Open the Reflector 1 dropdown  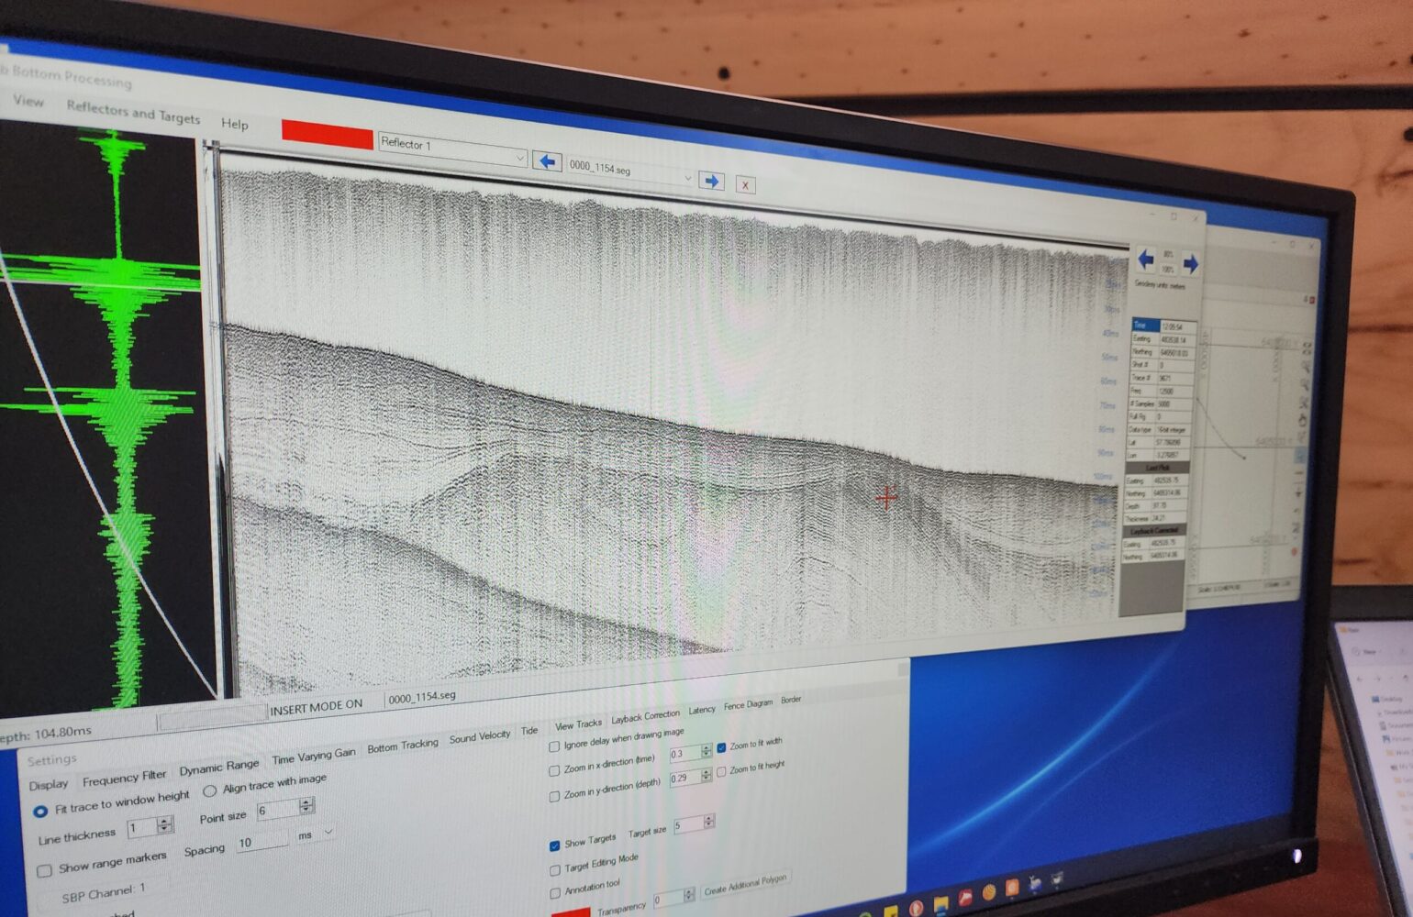(x=518, y=158)
